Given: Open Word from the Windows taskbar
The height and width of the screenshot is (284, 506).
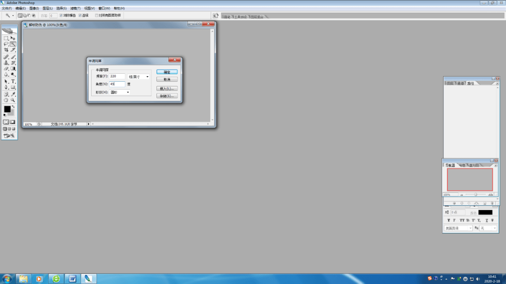Looking at the screenshot, I should (x=72, y=278).
